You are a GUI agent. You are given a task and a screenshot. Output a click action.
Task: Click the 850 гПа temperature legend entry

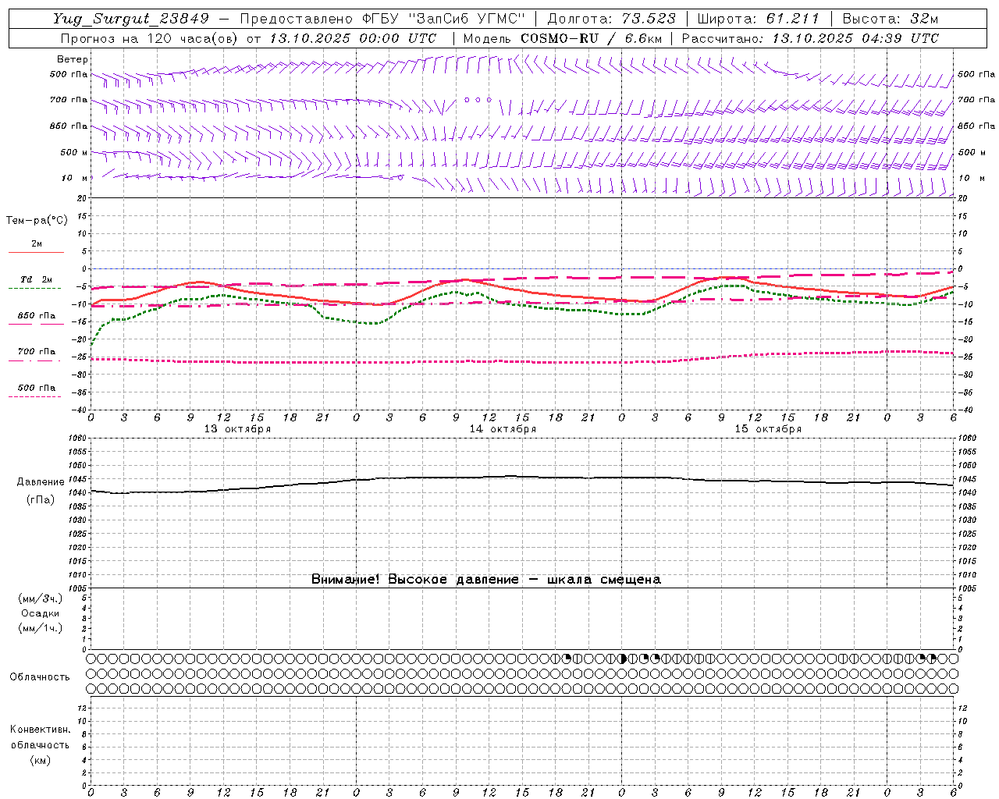tap(36, 315)
